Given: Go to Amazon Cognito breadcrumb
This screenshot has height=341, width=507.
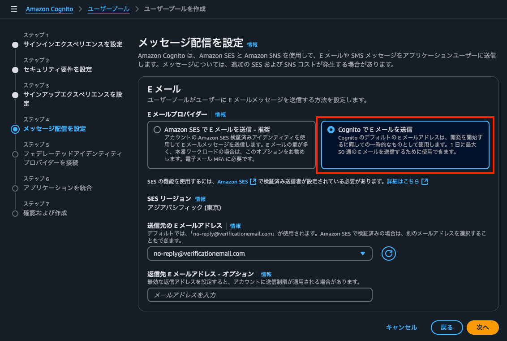Looking at the screenshot, I should point(49,9).
